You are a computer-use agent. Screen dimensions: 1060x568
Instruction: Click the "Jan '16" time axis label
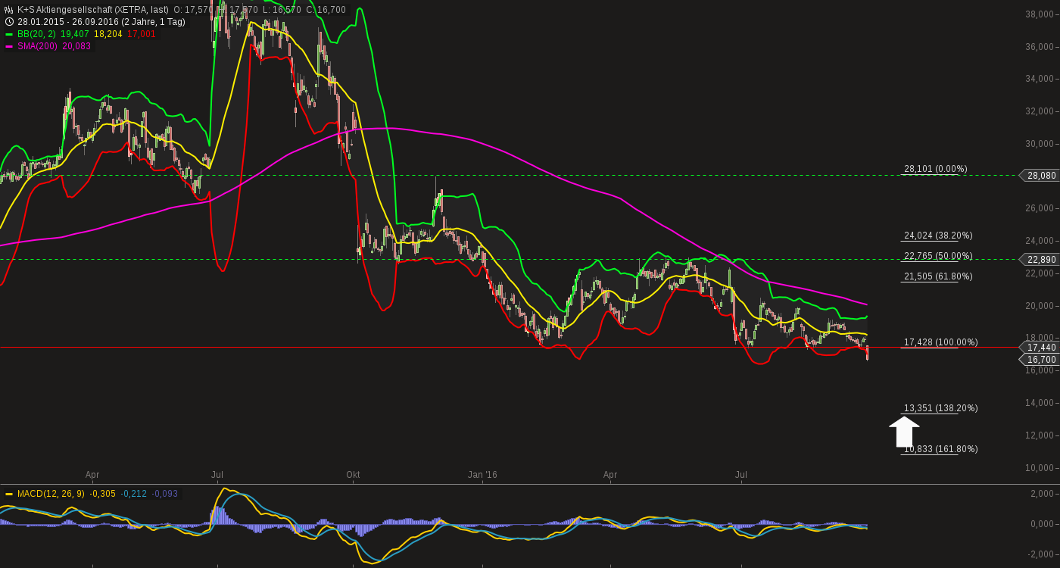[482, 475]
